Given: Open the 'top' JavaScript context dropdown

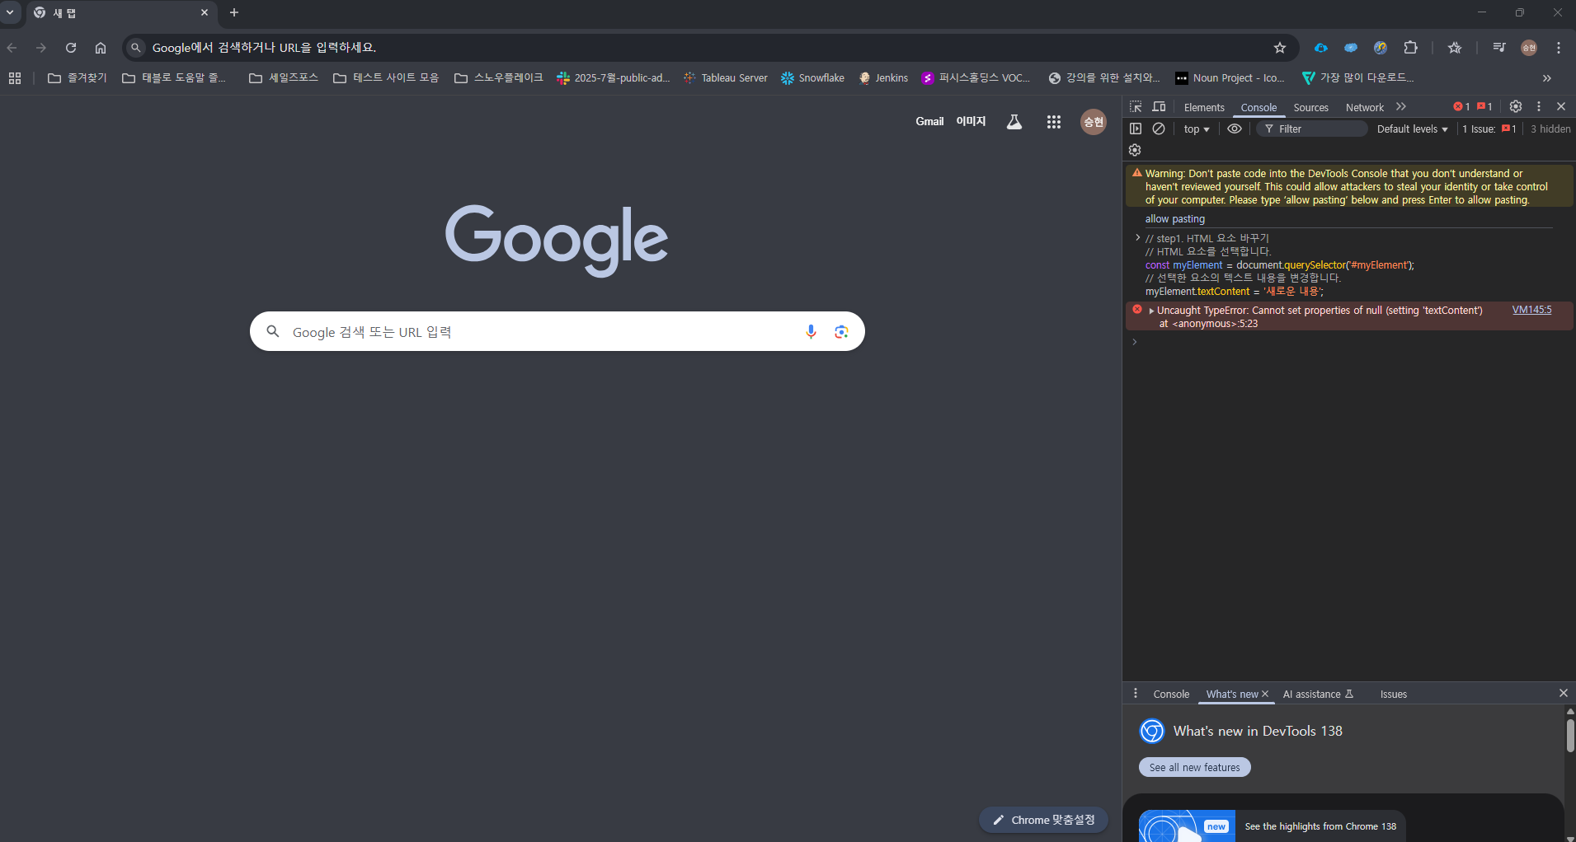Looking at the screenshot, I should pyautogui.click(x=1197, y=129).
